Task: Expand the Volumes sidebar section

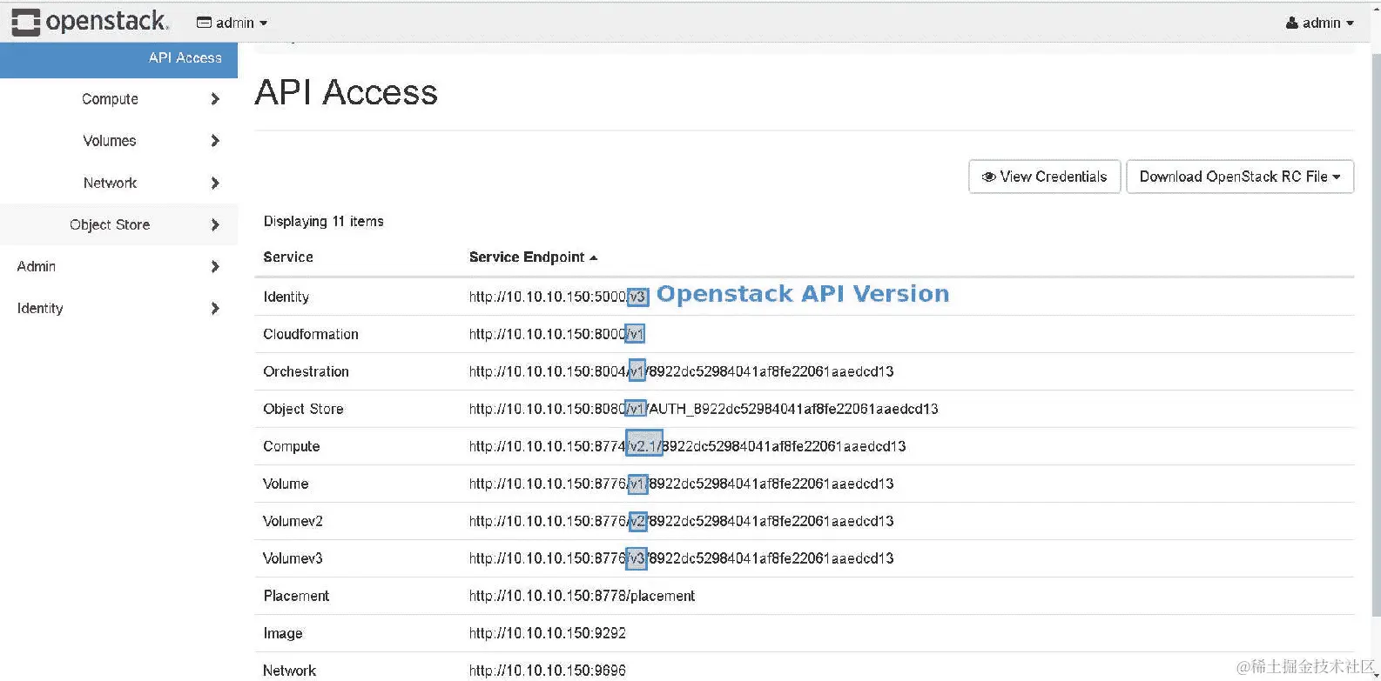Action: pyautogui.click(x=118, y=141)
